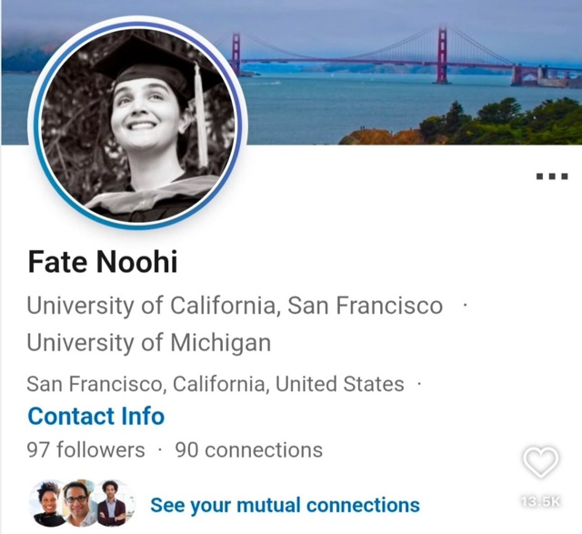582x534 pixels.
Task: Click the left bridge tower in banner
Action: [x=236, y=53]
